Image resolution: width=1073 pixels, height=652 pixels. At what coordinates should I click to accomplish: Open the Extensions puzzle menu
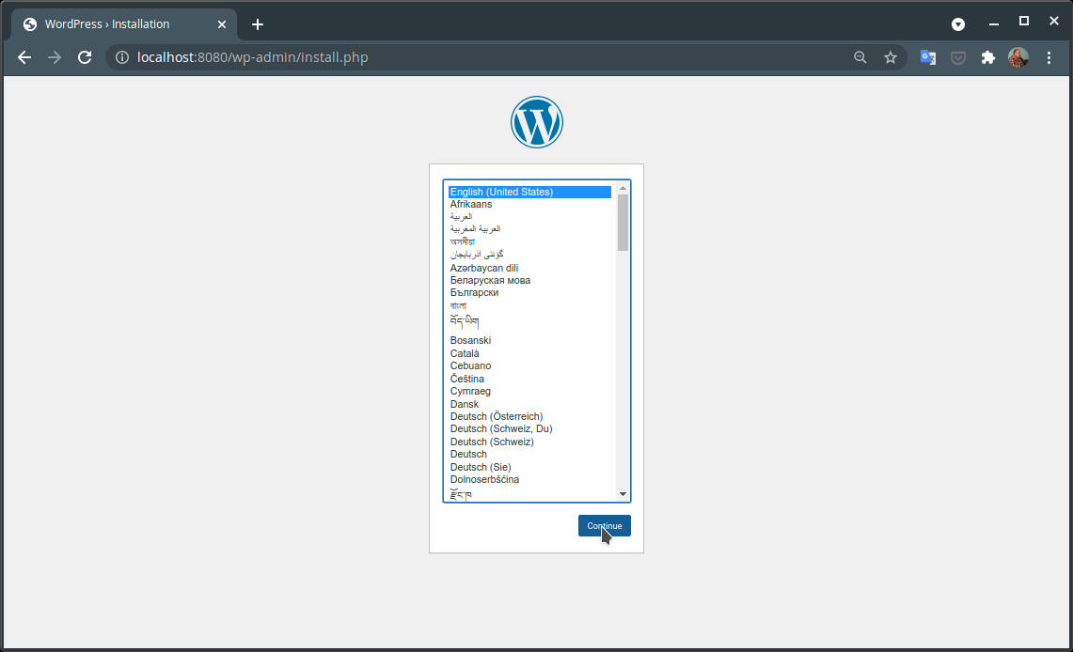(x=987, y=57)
